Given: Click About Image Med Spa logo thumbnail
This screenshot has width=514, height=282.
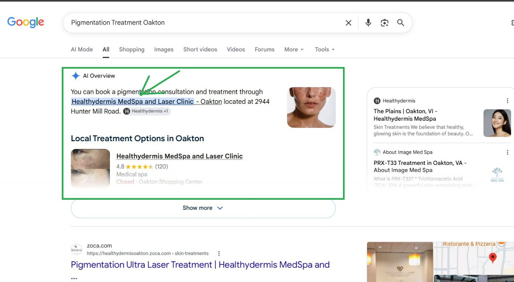Looking at the screenshot, I should pyautogui.click(x=497, y=175).
